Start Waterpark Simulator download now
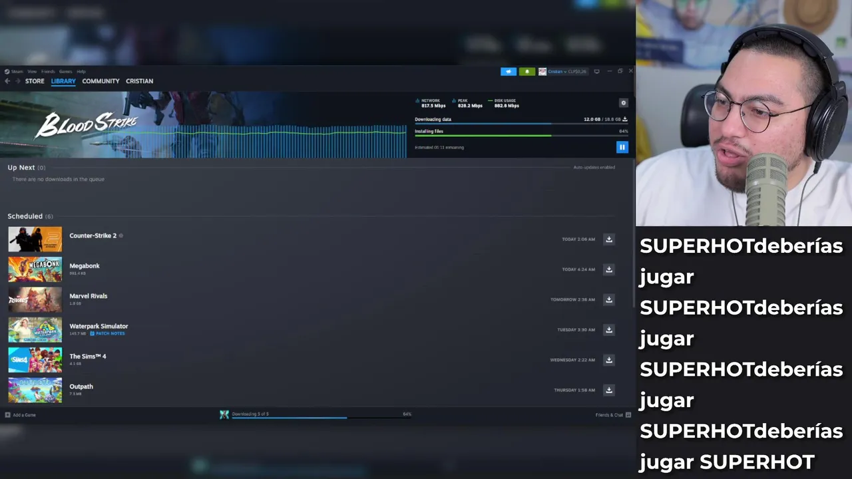The width and height of the screenshot is (852, 479). coord(608,330)
